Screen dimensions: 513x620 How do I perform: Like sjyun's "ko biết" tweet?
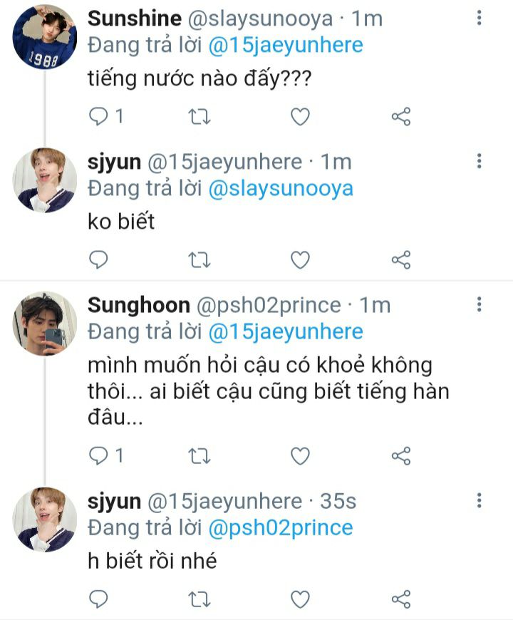point(301,260)
